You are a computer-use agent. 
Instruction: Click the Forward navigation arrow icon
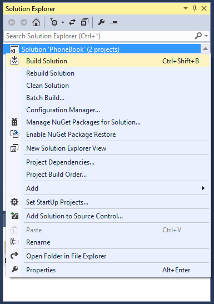pos(24,22)
